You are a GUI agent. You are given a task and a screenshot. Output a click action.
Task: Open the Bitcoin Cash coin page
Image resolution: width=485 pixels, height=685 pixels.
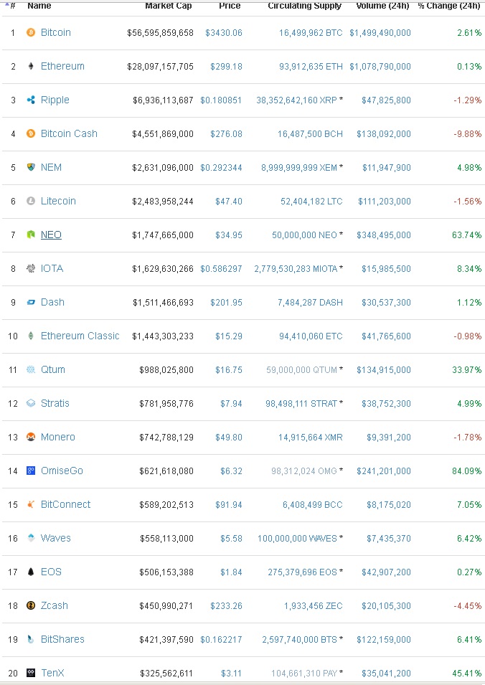coord(69,133)
